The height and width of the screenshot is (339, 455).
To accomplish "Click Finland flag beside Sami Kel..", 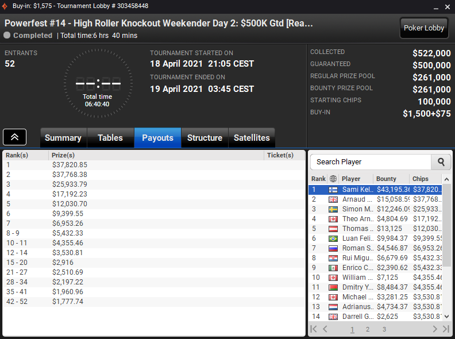I will [x=333, y=190].
